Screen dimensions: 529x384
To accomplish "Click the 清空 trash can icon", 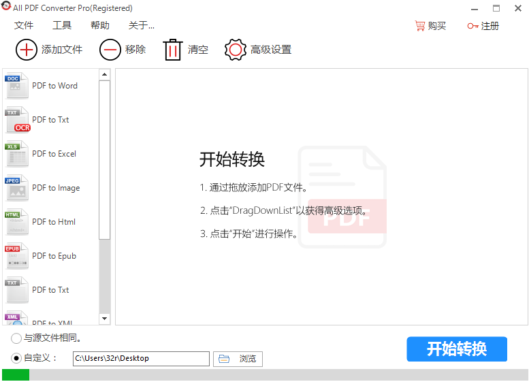I will click(x=173, y=50).
